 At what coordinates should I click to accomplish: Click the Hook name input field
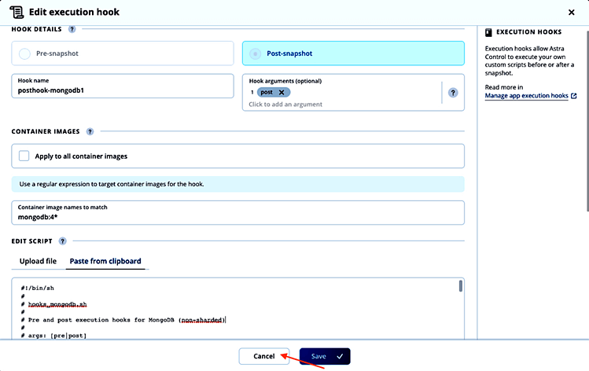[x=122, y=90]
